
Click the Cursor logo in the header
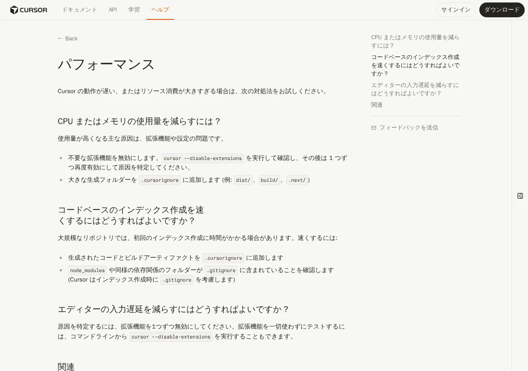[29, 10]
